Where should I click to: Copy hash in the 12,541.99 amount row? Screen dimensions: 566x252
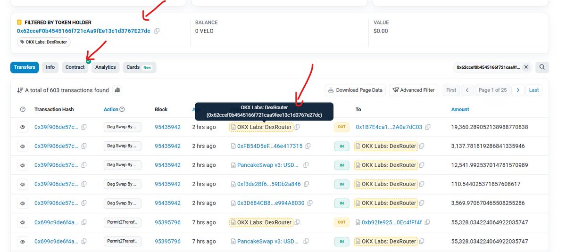(84, 165)
